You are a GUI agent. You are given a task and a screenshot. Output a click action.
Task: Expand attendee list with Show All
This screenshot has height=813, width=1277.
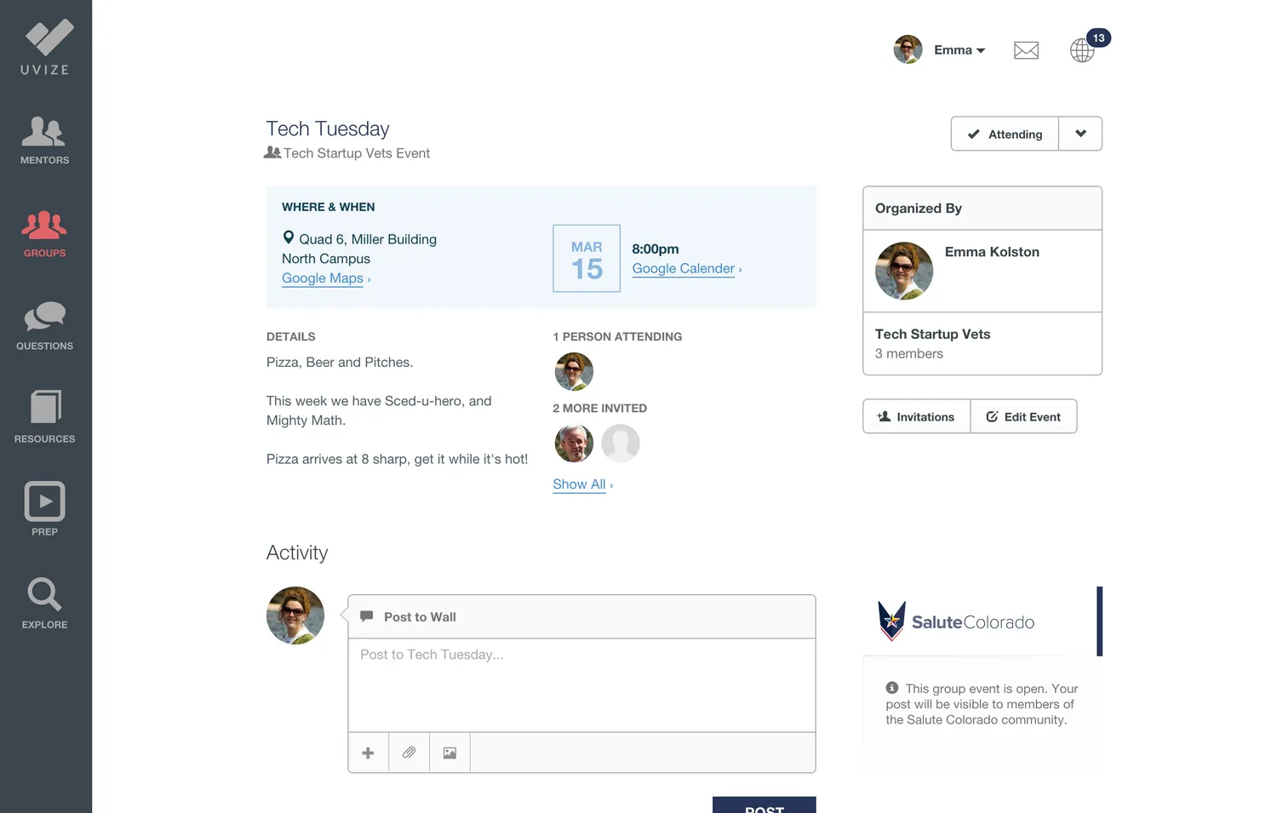[x=581, y=484]
